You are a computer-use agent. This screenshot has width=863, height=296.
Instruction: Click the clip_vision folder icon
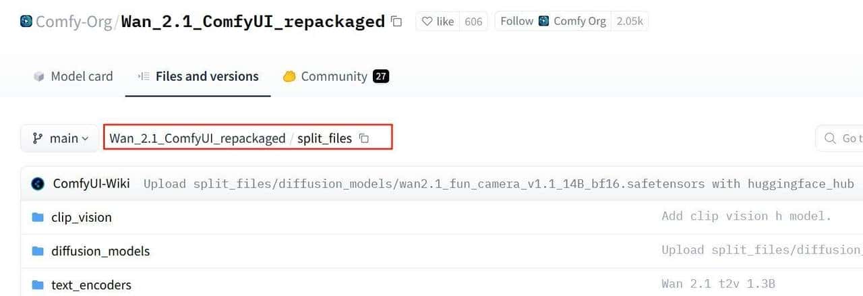(x=38, y=217)
